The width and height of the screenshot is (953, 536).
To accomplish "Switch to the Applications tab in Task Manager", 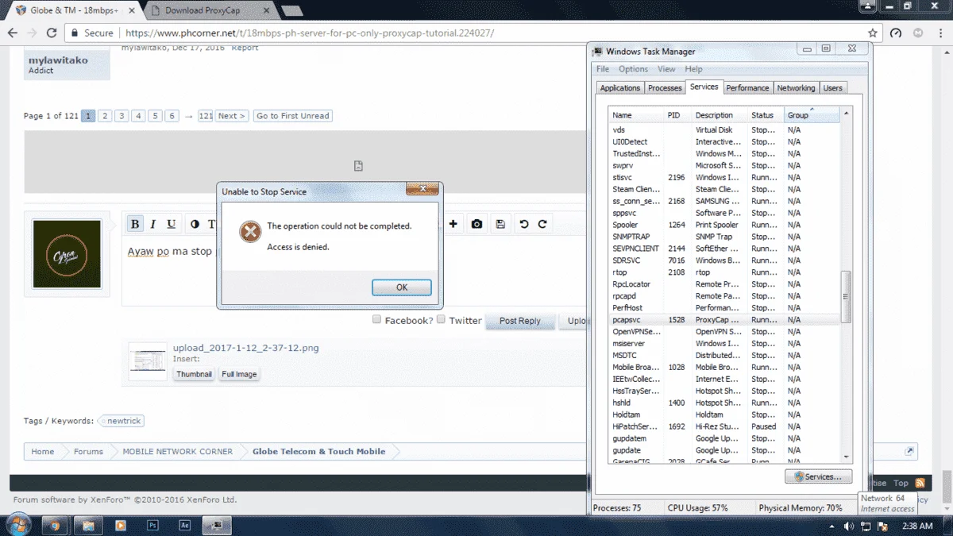I will pos(620,88).
